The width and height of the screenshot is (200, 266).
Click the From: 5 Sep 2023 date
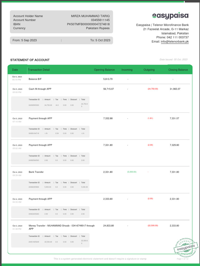[24, 40]
